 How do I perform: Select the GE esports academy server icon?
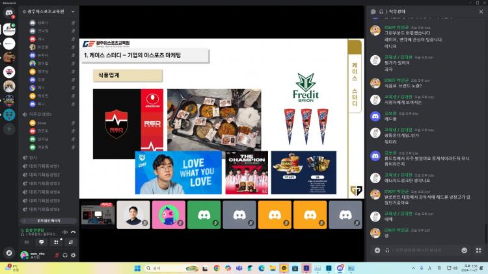(9, 29)
